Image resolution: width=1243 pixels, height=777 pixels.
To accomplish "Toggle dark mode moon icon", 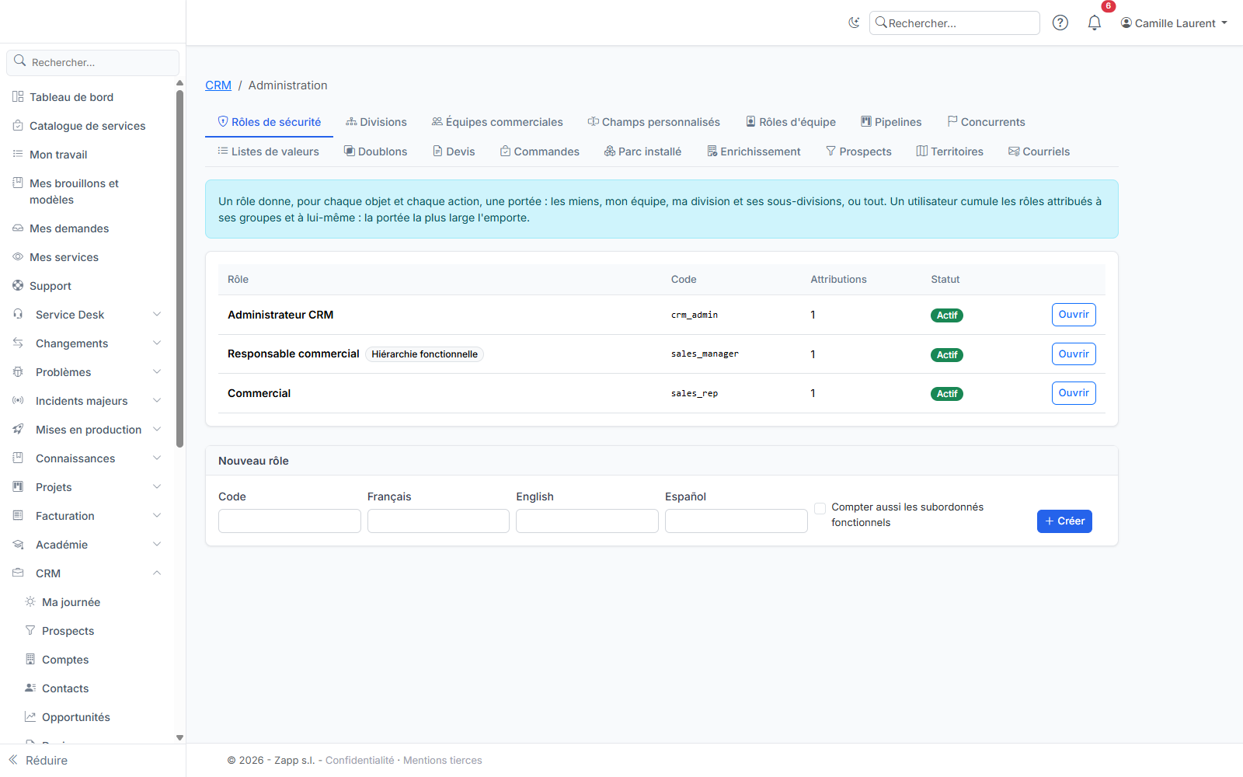I will [854, 23].
